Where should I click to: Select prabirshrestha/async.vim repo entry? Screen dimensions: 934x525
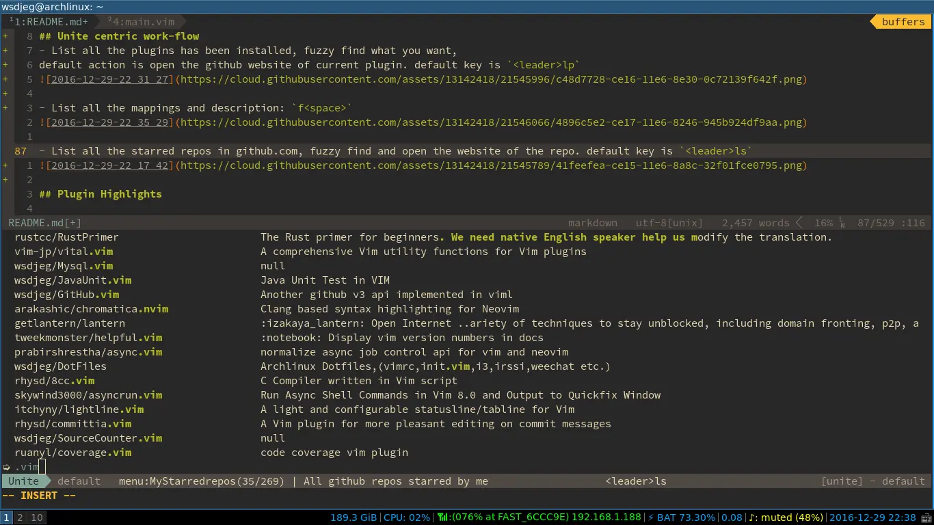[88, 352]
